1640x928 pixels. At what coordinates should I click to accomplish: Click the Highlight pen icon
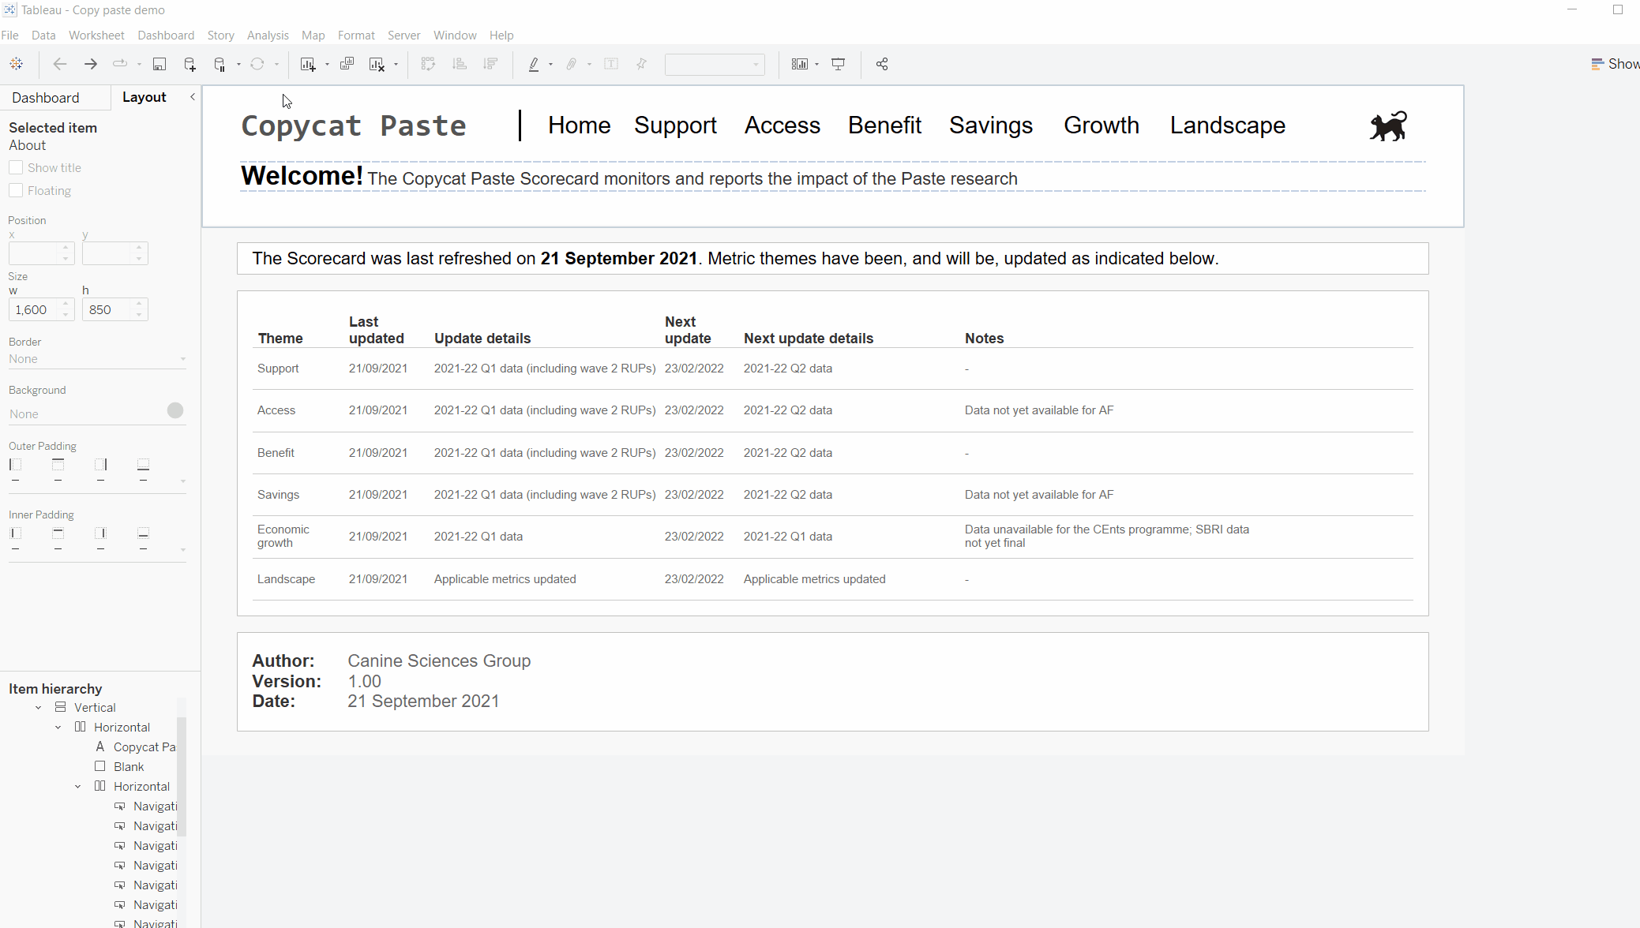(x=534, y=64)
